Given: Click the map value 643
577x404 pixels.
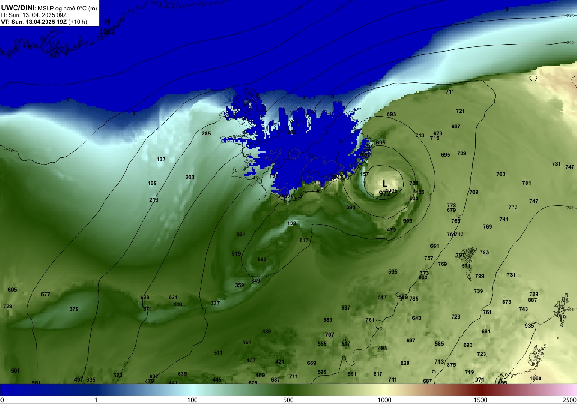Looking at the screenshot, I should tap(417, 318).
